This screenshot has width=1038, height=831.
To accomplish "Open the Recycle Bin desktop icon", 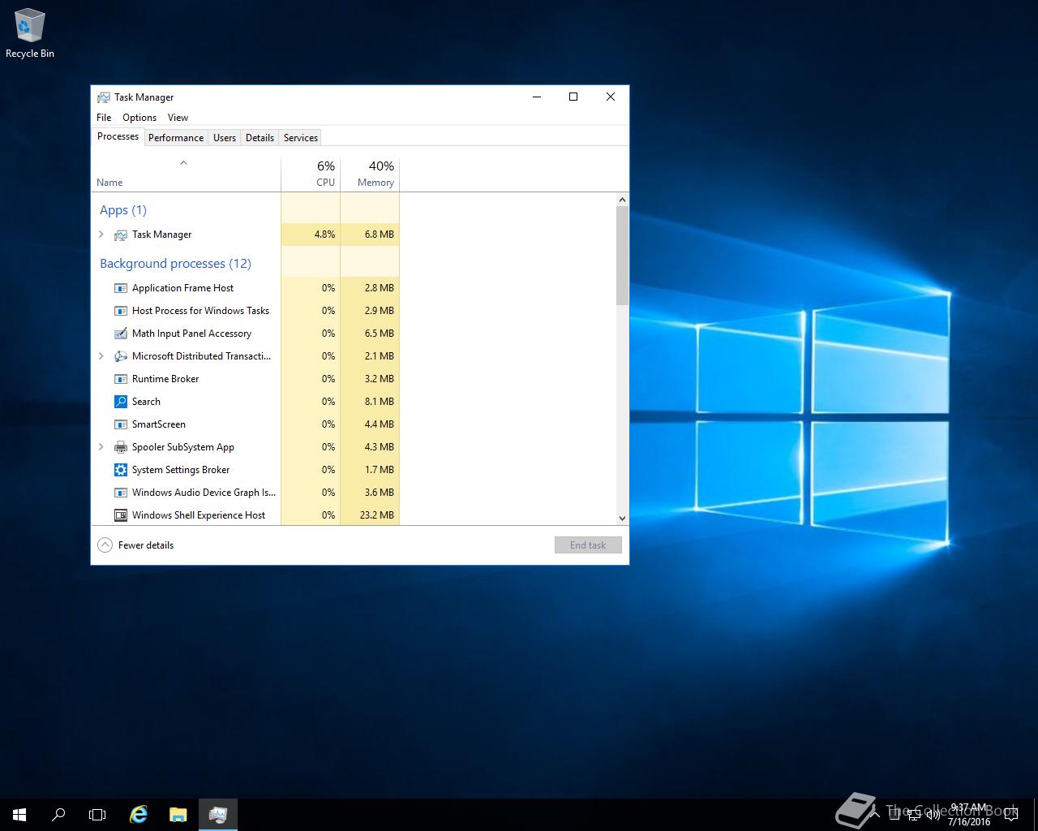I will [x=30, y=33].
